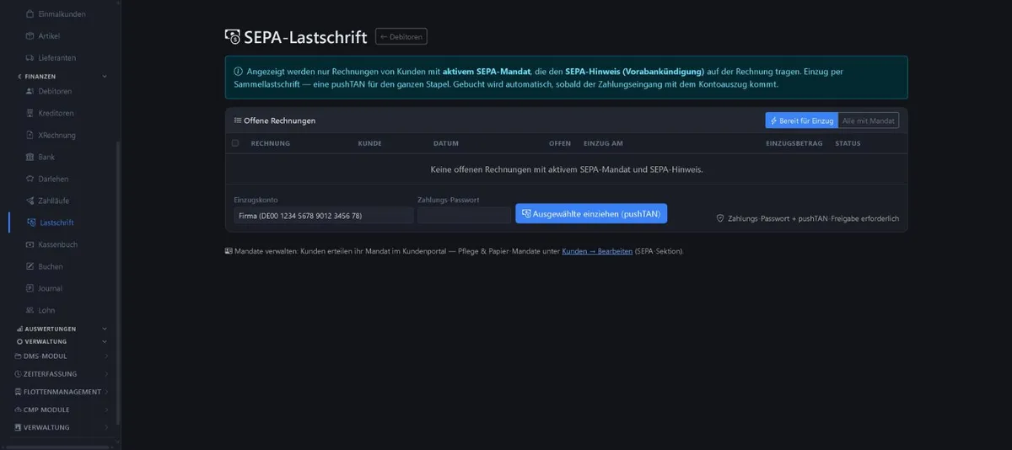The image size is (1012, 450).
Task: Click the card icon before Mandate verwalten
Action: (229, 251)
